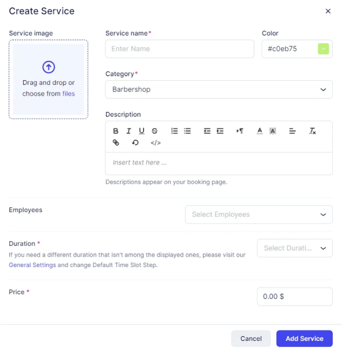Viewport: 344px width, 361px height.
Task: Click the 'files' link to browse images
Action: coord(68,94)
